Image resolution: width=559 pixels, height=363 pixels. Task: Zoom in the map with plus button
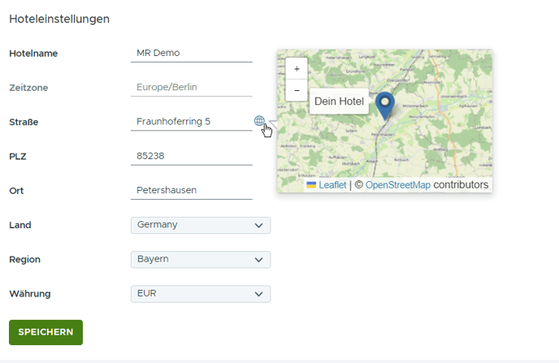pos(297,69)
